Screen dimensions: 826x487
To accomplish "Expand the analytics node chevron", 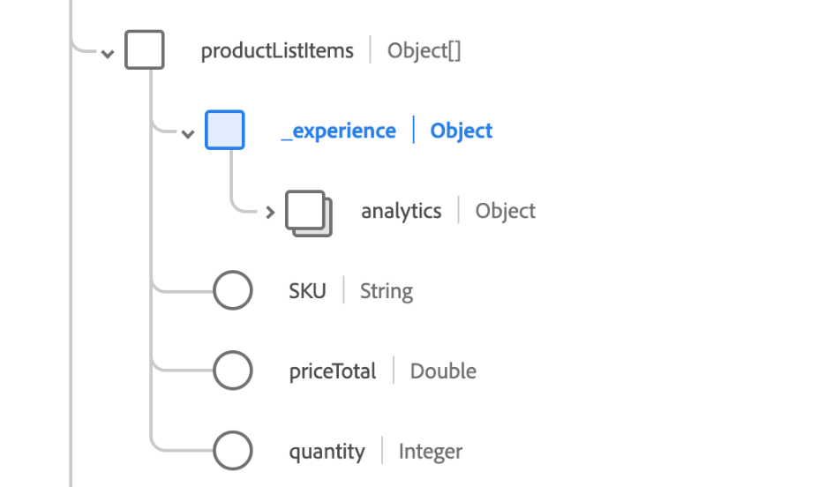I will [x=270, y=213].
